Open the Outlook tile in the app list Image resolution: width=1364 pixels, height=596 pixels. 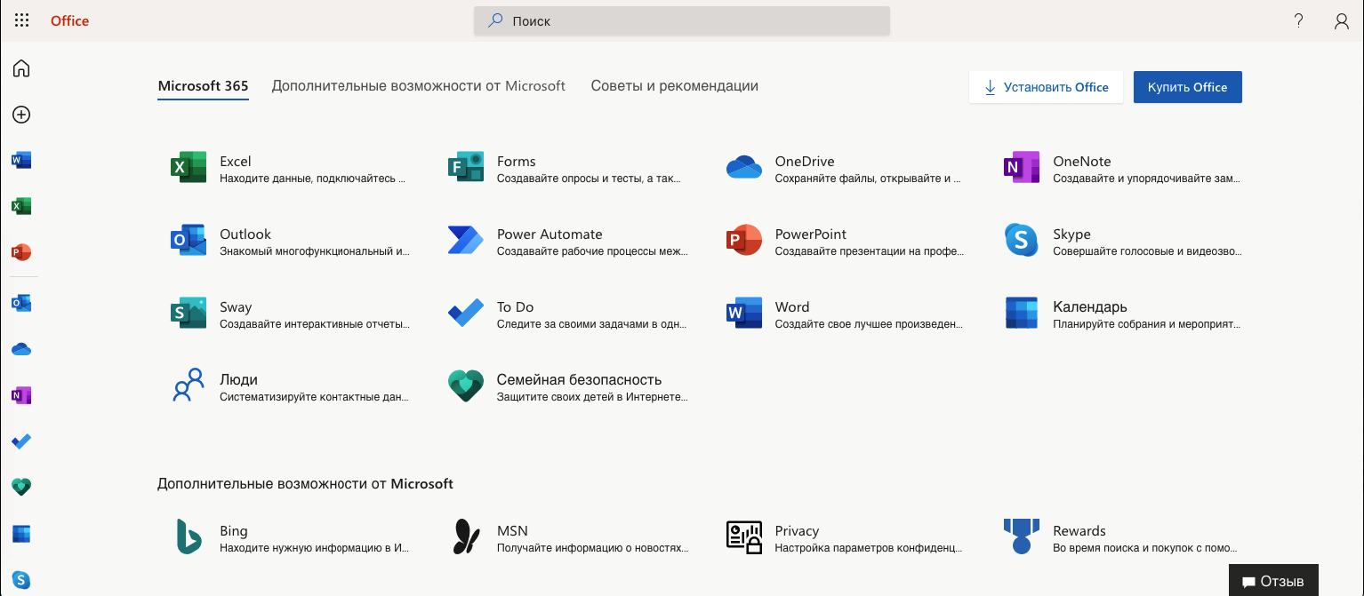(289, 241)
